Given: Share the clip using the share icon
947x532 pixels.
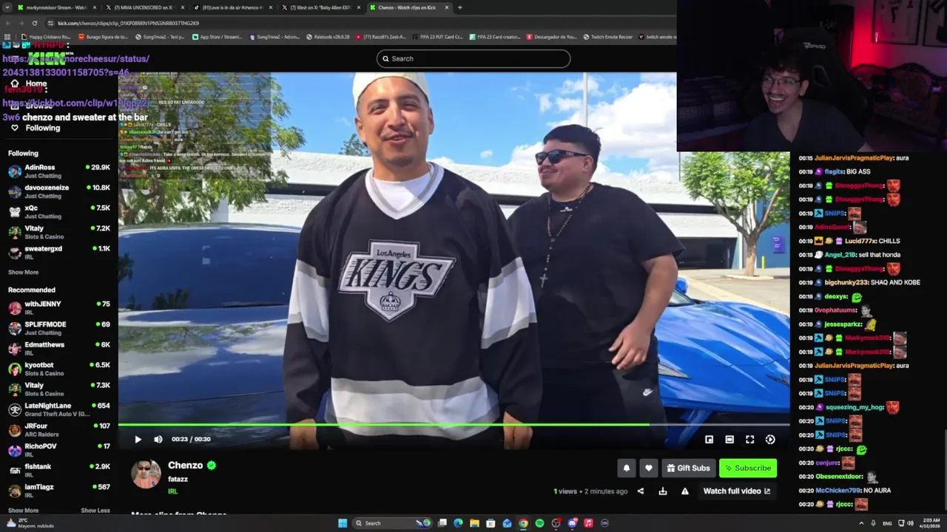Looking at the screenshot, I should click(641, 491).
